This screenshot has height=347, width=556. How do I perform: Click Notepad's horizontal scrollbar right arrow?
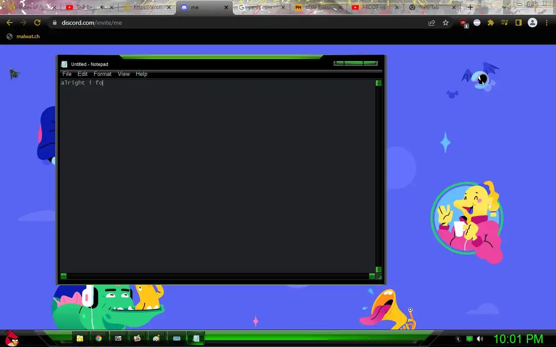coord(372,276)
